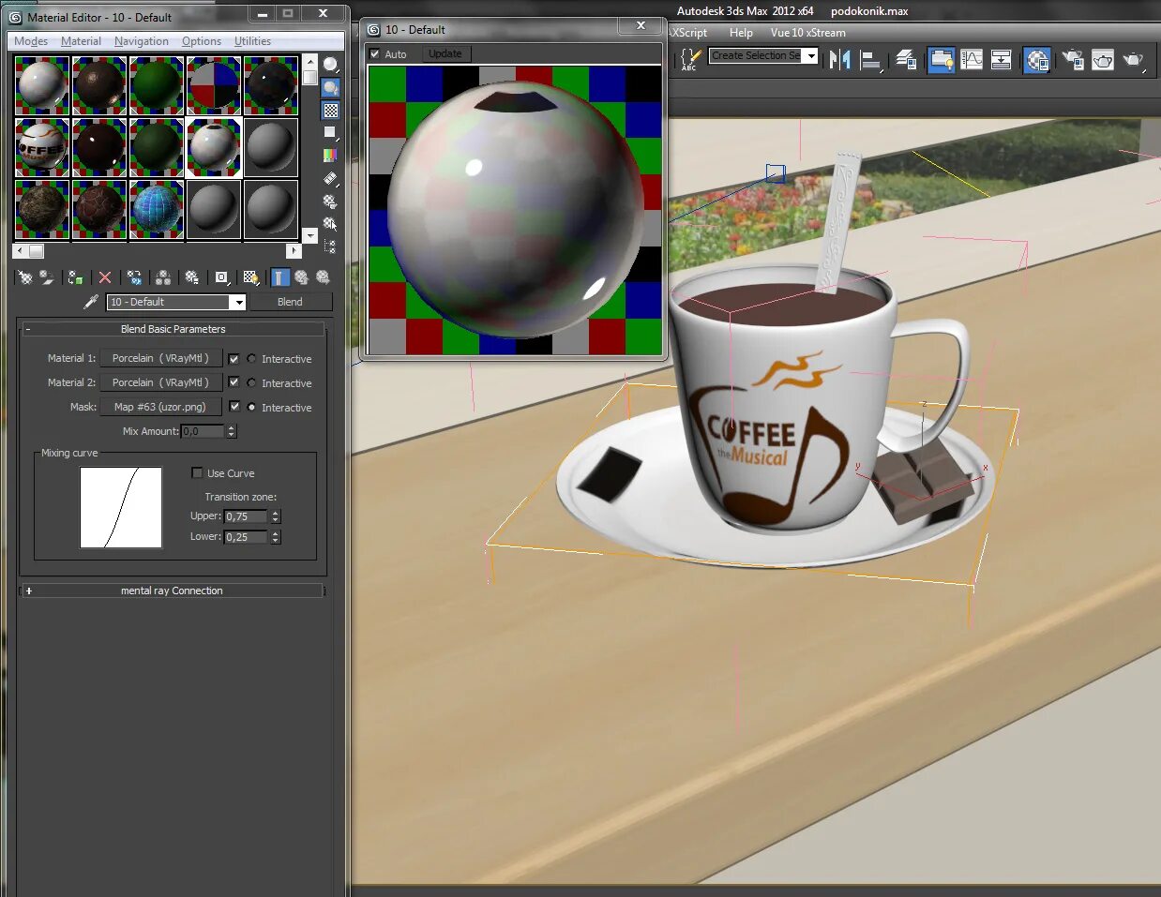Click the Make Unique icon
The image size is (1161, 897).
pyautogui.click(x=163, y=277)
